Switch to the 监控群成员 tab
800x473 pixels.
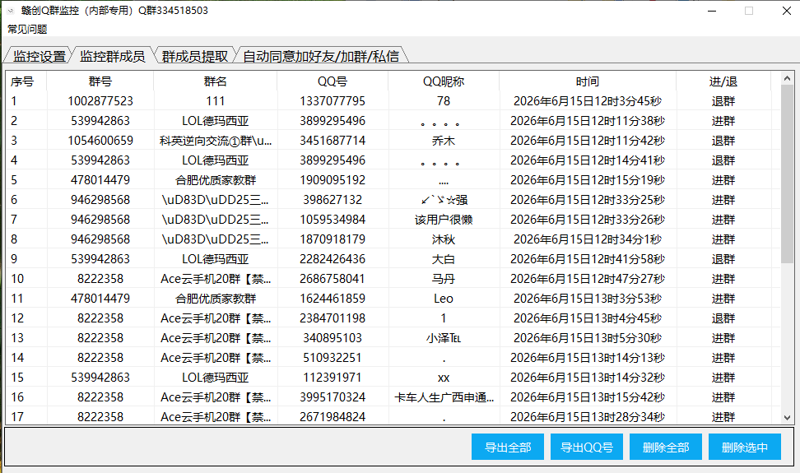click(x=112, y=56)
